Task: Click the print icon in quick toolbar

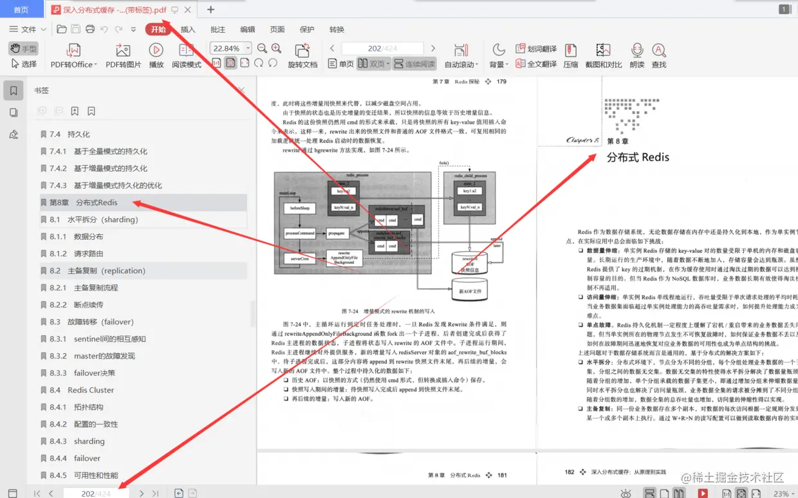Action: 90,29
